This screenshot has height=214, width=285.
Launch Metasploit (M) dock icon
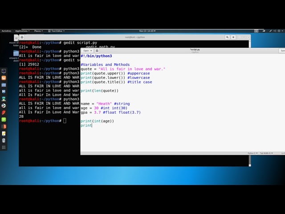click(x=4, y=92)
